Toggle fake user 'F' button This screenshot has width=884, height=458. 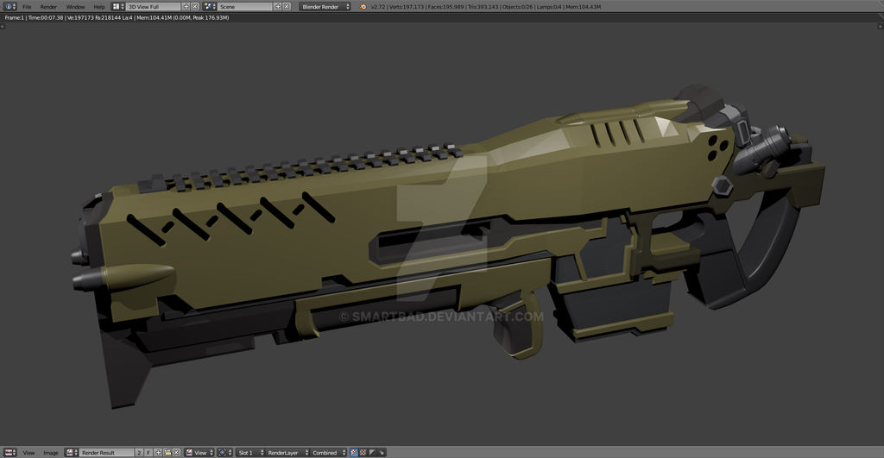point(148,452)
